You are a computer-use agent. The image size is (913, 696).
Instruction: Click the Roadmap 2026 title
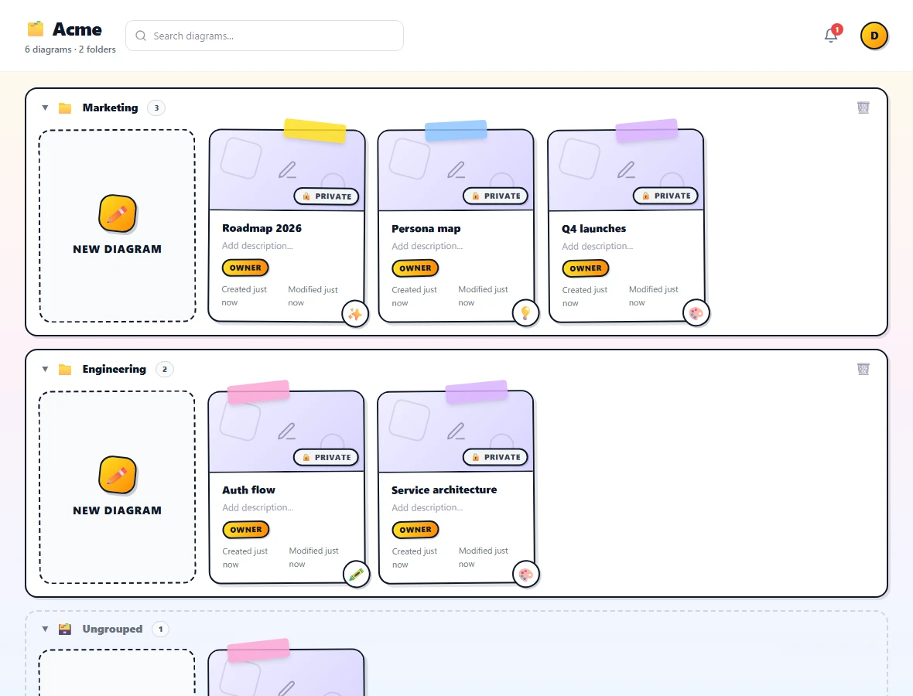point(262,228)
